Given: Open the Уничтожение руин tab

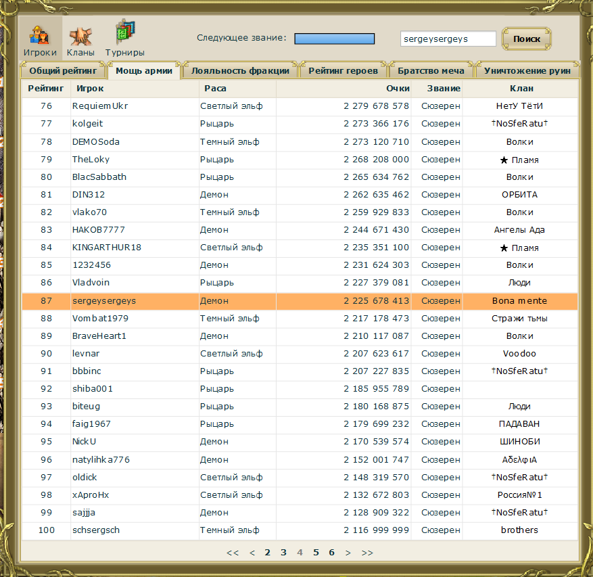Looking at the screenshot, I should (x=527, y=70).
